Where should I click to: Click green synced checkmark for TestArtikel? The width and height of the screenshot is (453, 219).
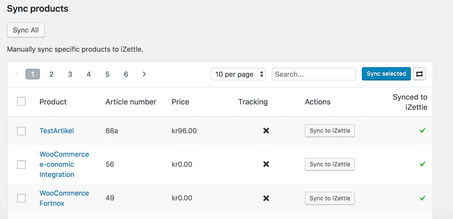[x=422, y=131]
